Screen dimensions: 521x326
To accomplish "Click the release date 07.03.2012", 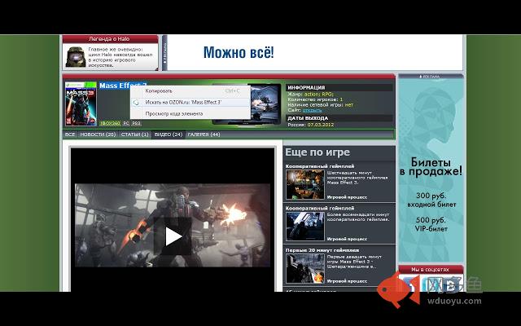I will point(320,125).
